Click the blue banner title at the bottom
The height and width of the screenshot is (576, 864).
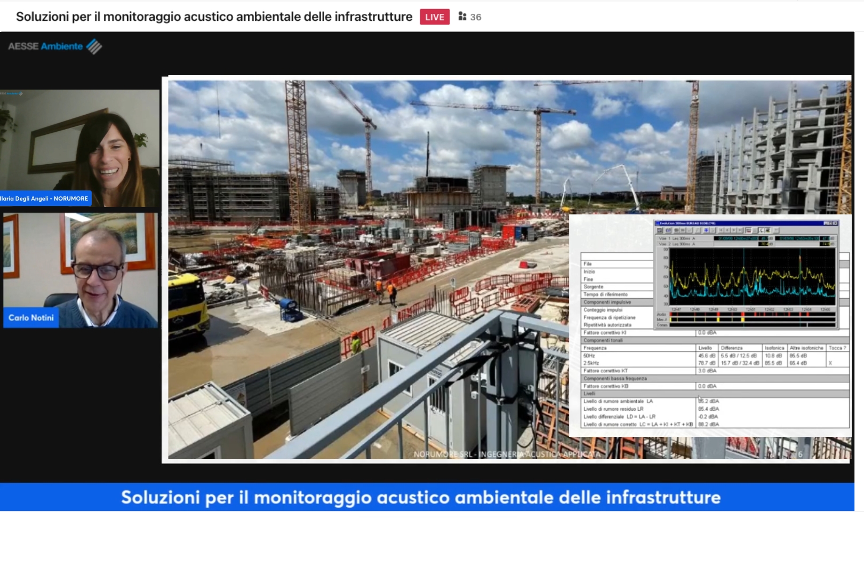tap(421, 497)
